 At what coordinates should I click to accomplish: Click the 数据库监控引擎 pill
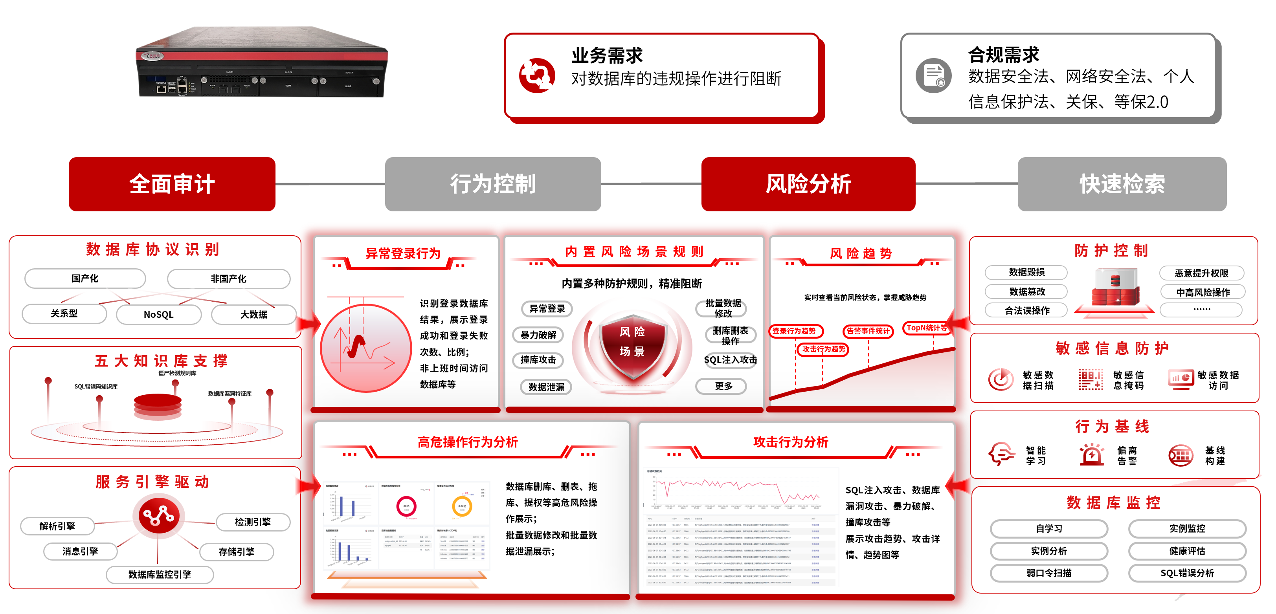coord(160,574)
